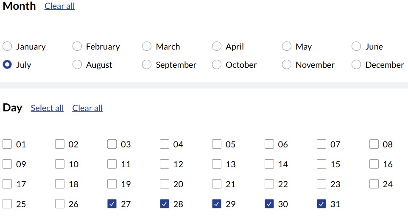Click Clear all link beside Day
This screenshot has height=216, width=408.
coord(87,108)
